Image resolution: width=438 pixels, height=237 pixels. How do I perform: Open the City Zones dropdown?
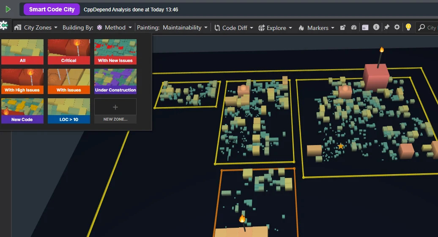(37, 27)
